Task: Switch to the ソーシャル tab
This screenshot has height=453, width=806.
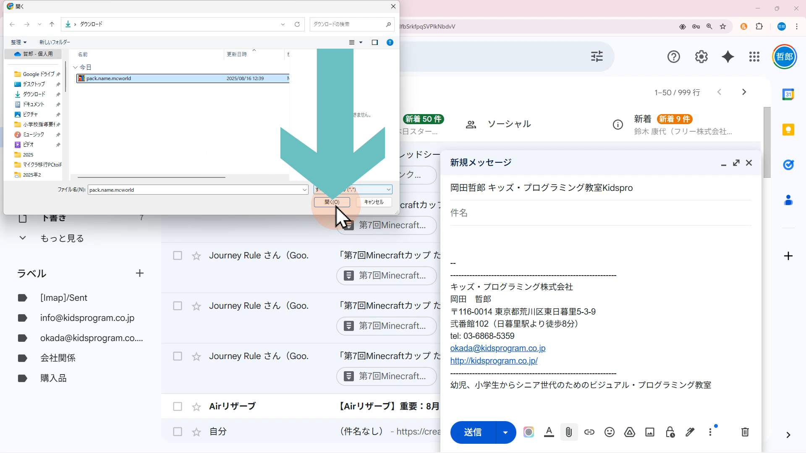Action: click(x=508, y=124)
